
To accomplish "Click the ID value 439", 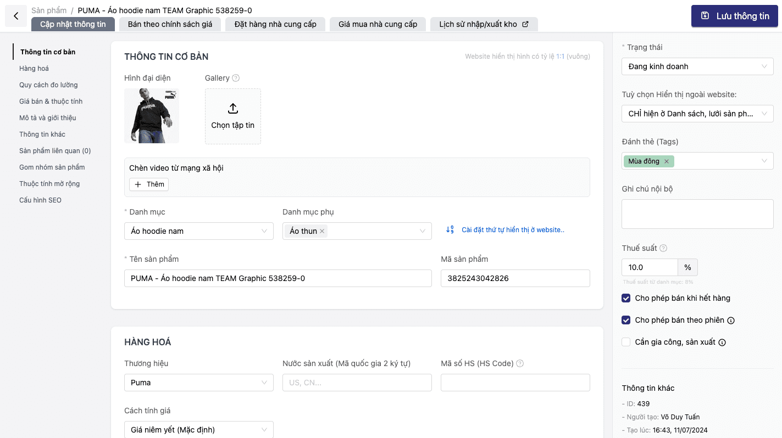I will coord(644,404).
